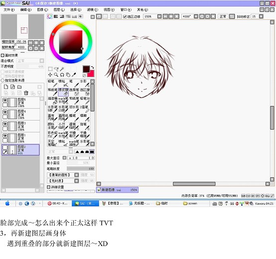
Task: Expand the detailed settings section
Action: pos(55,187)
